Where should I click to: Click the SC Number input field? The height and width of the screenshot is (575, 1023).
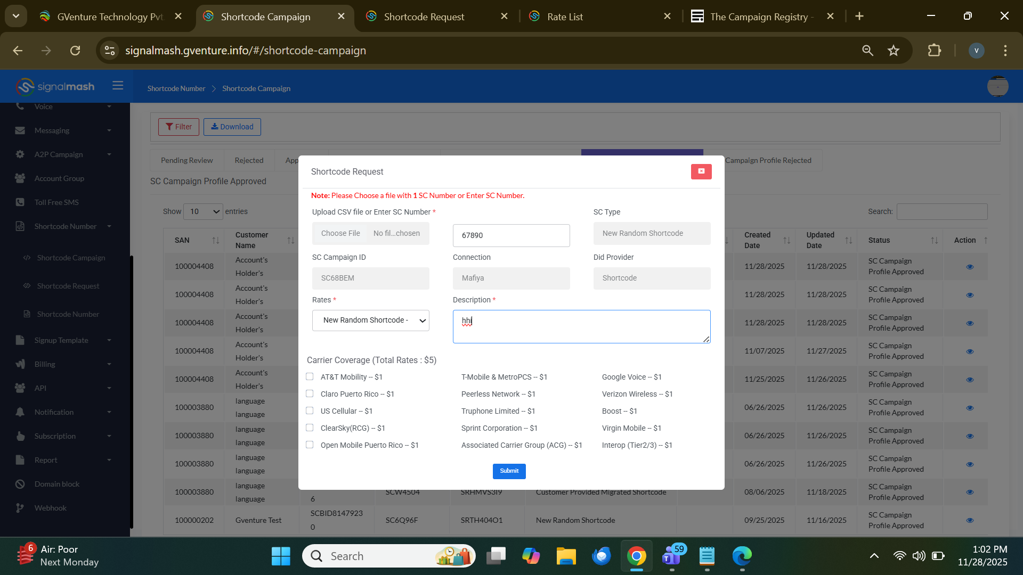pyautogui.click(x=511, y=235)
